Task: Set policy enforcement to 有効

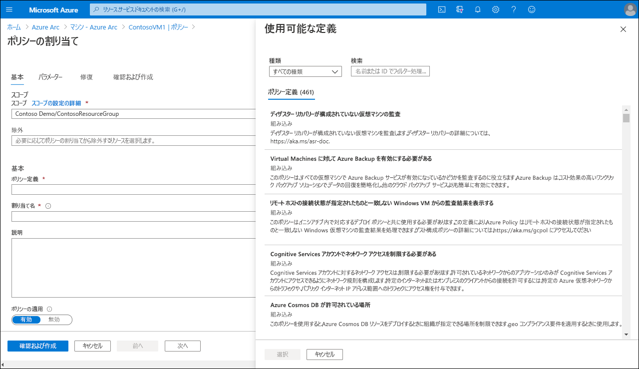Action: tap(26, 320)
